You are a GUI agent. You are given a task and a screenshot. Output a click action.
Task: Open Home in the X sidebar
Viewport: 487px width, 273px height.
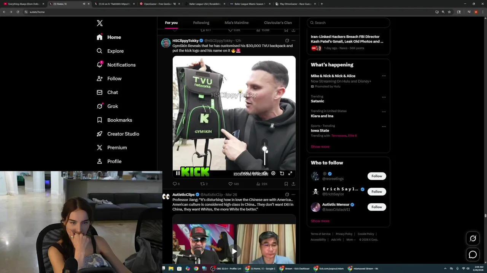109,37
